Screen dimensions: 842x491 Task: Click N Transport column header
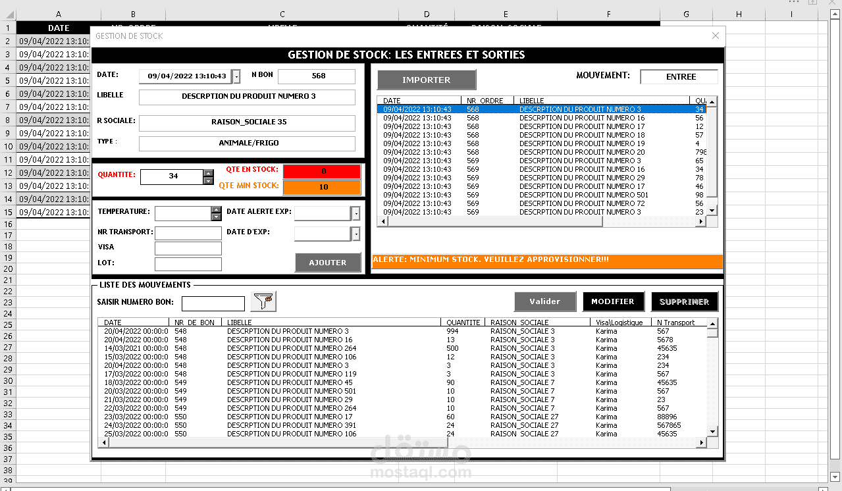click(679, 323)
